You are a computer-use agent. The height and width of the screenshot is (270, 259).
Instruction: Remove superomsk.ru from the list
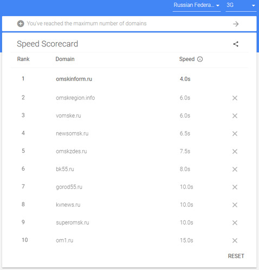click(x=235, y=222)
